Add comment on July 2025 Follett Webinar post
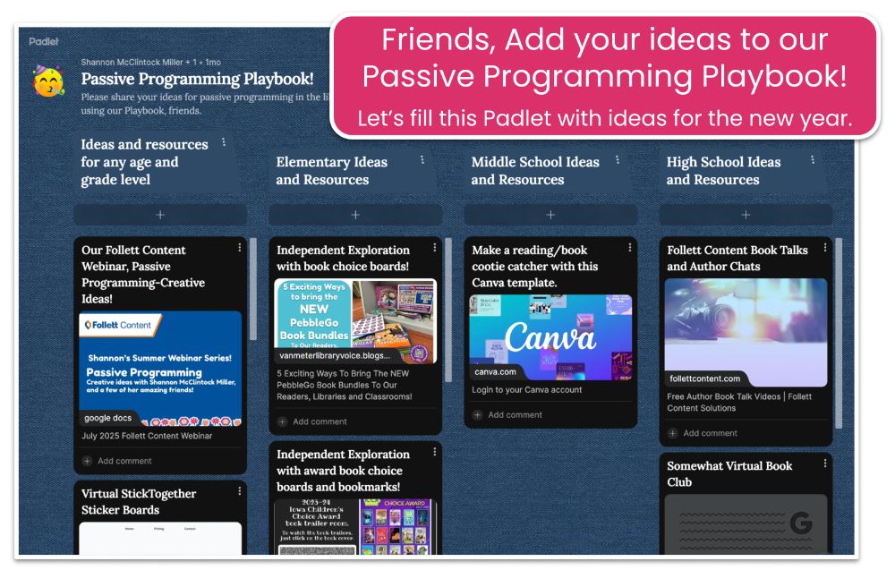Screen dimensions: 895x570 [124, 461]
